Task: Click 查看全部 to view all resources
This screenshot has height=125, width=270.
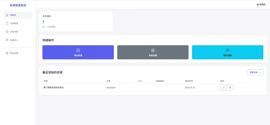Action: coord(255,72)
